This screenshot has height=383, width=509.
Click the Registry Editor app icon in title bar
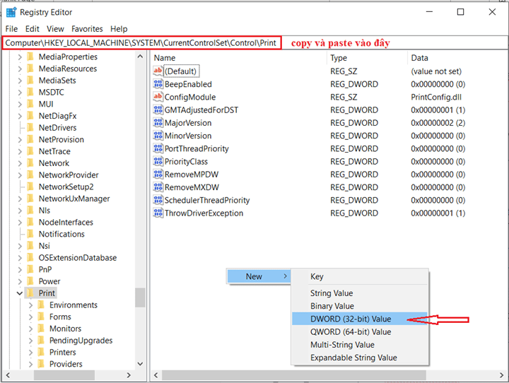[11, 12]
